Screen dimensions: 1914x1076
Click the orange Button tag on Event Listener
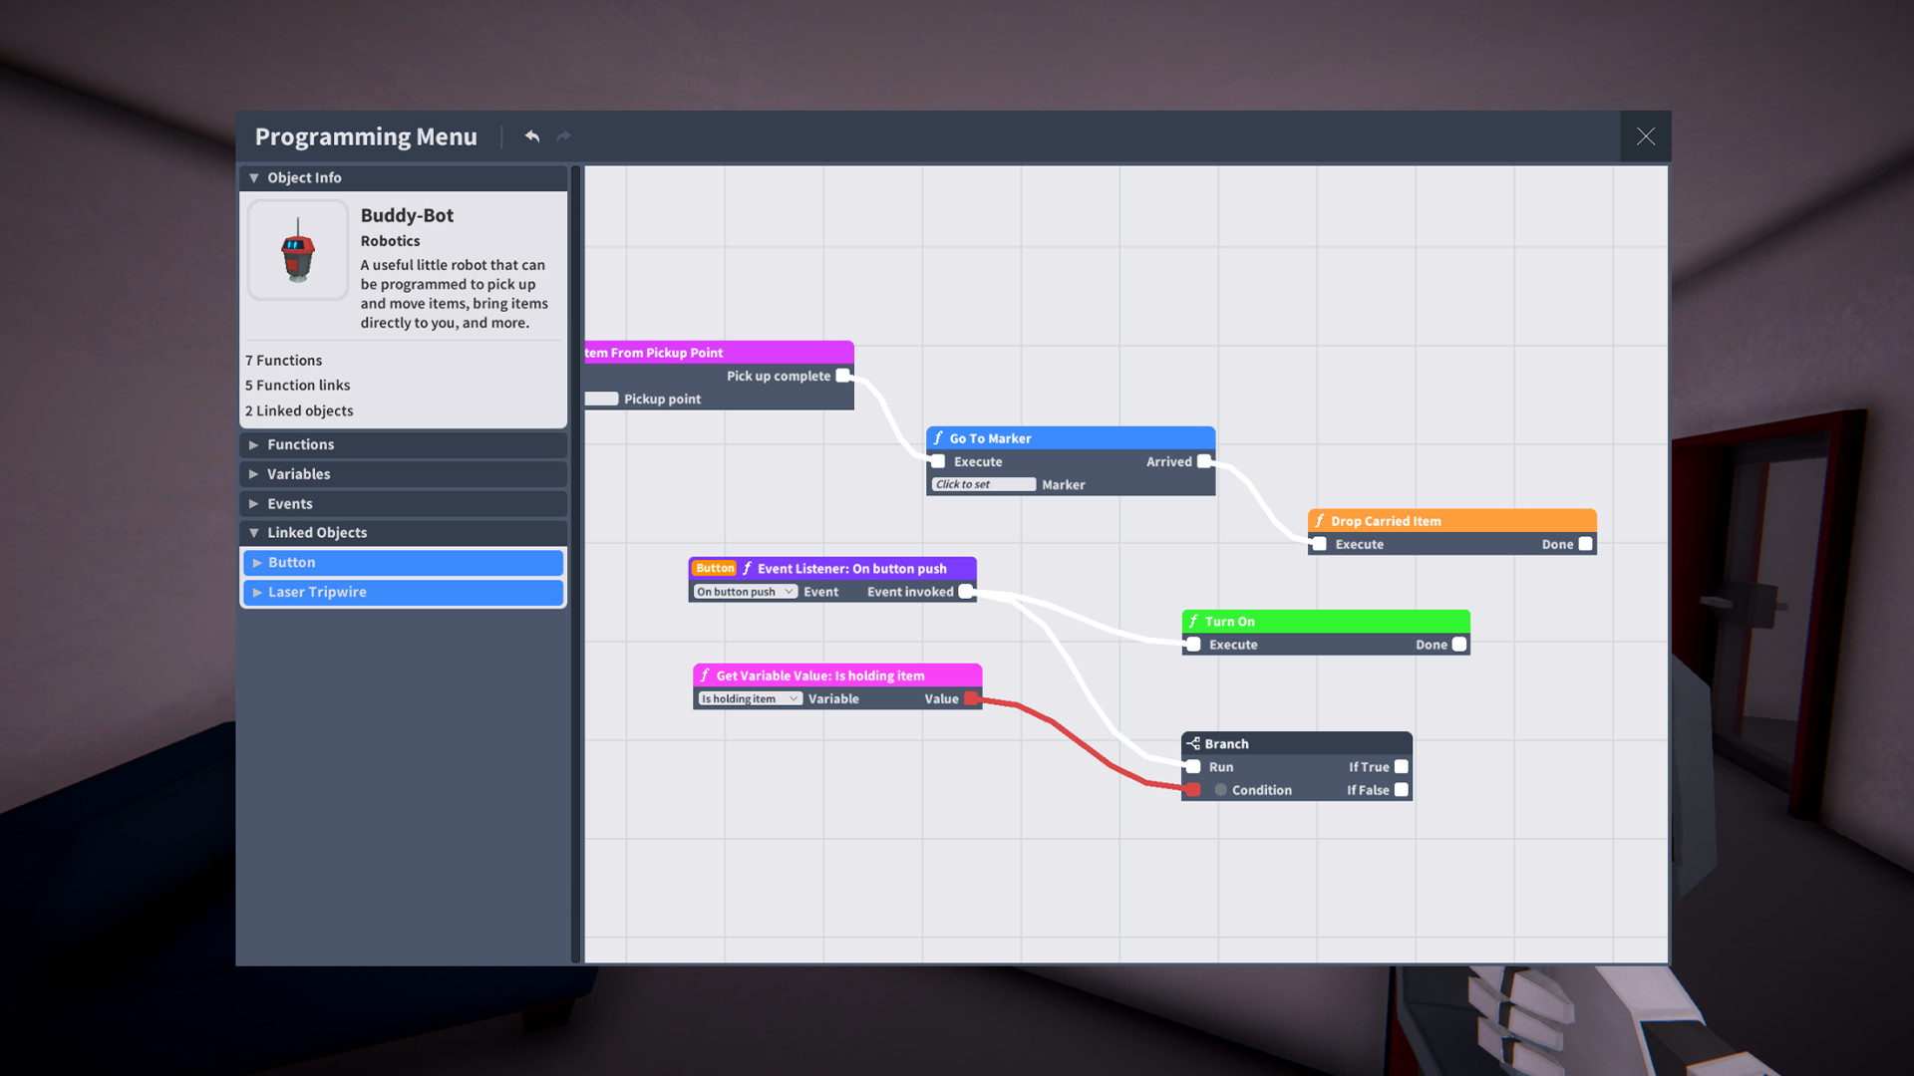click(x=715, y=569)
